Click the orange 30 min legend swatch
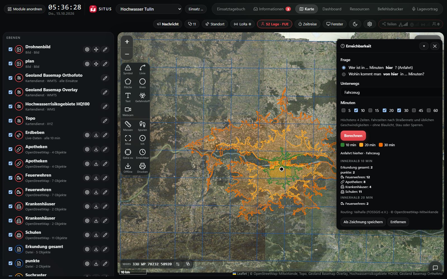This screenshot has height=279, width=447. (x=381, y=145)
